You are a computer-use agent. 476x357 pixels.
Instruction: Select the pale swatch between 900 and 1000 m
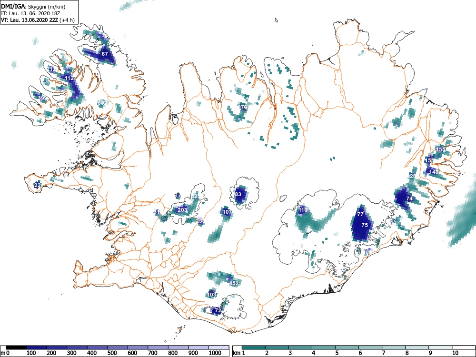[198, 347]
